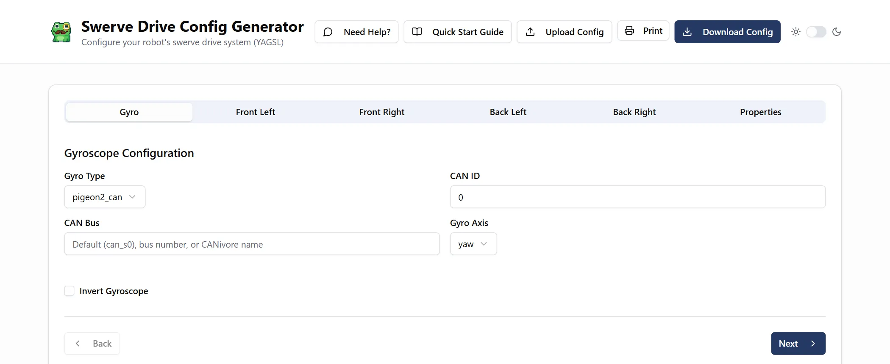The width and height of the screenshot is (890, 364).
Task: Switch to the Front Left tab
Action: pyautogui.click(x=256, y=112)
